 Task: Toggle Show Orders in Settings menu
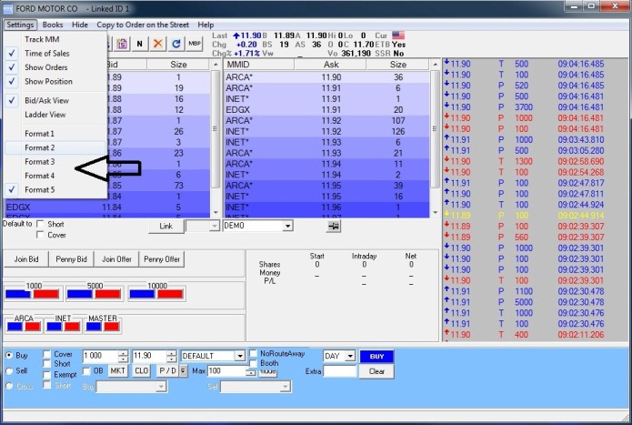[55, 67]
